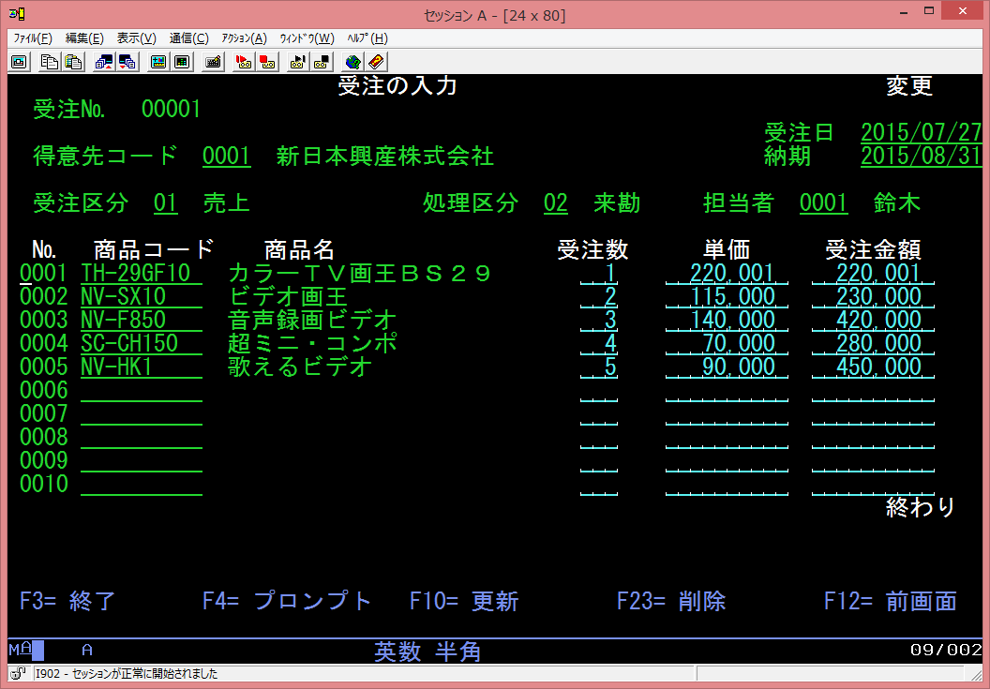This screenshot has height=689, width=990.
Task: Start macro recording with red play icon
Action: click(243, 62)
